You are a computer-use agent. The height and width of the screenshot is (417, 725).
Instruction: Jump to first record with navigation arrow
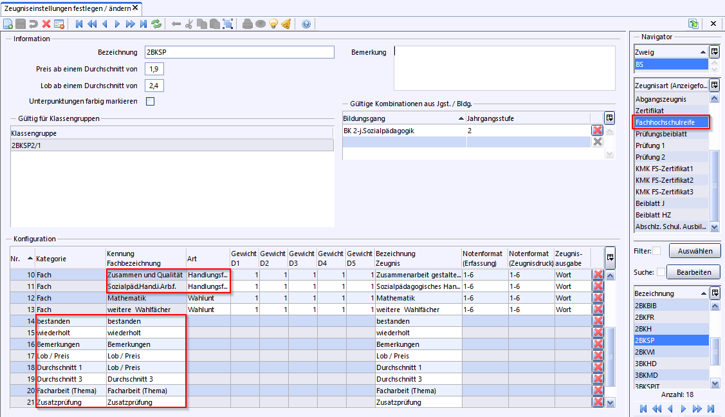point(79,24)
